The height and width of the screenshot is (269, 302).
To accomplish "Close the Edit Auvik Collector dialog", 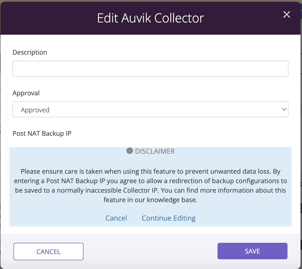I will (x=286, y=14).
